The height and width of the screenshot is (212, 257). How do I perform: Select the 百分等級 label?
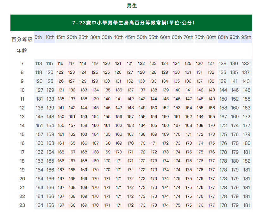pyautogui.click(x=22, y=40)
